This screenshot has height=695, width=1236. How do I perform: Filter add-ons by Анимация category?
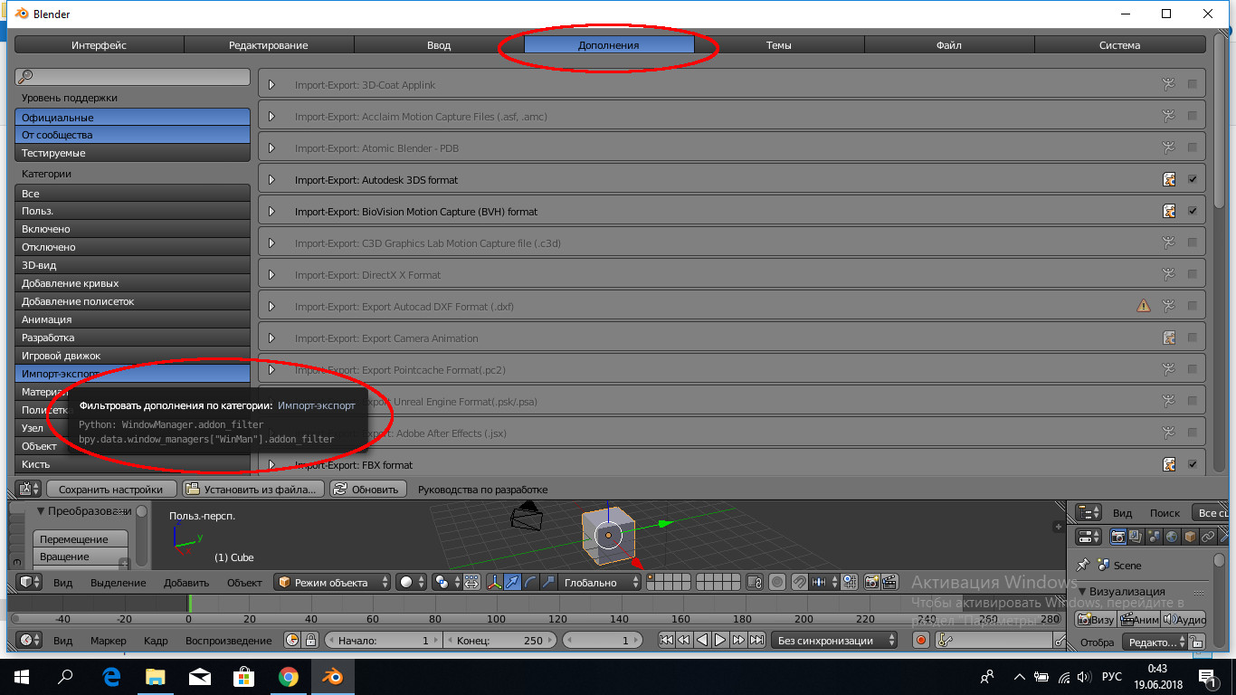[x=132, y=319]
